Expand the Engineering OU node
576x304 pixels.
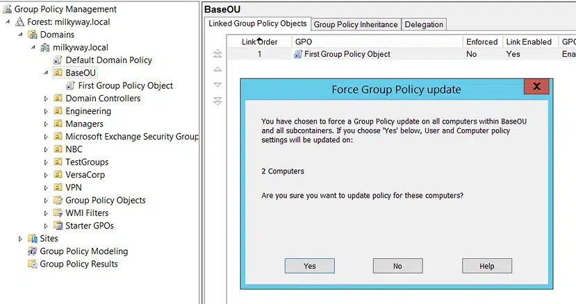(47, 111)
